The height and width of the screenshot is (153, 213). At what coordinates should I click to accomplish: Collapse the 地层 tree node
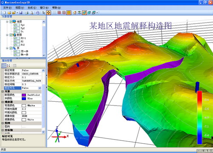click(7, 22)
